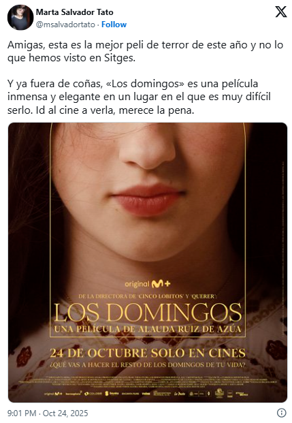Image resolution: width=292 pixels, height=423 pixels.
Task: Open Marta Salvador Tato's profile avatar
Action: [20, 18]
